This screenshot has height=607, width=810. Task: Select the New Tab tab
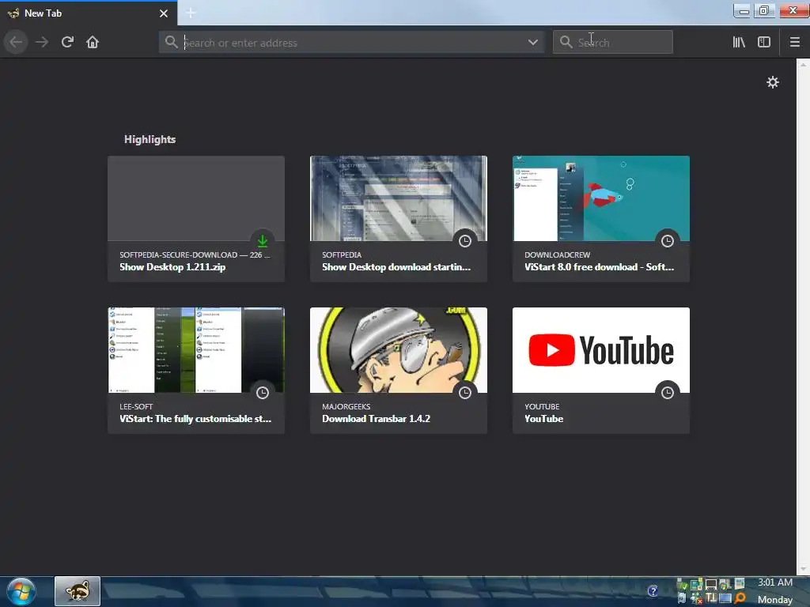89,13
